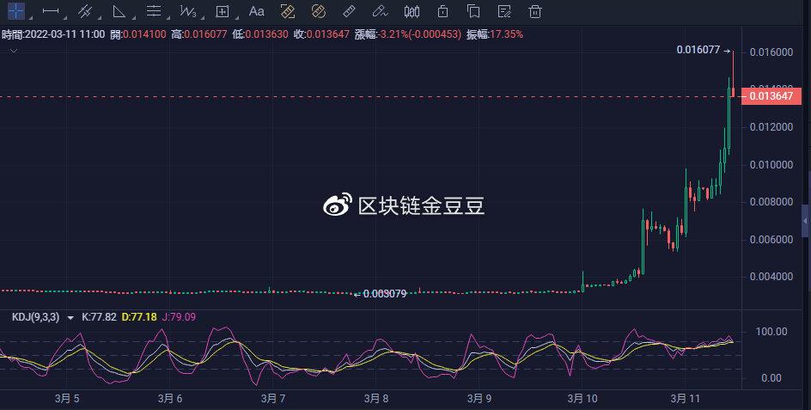Expand the collapse chevron below the time label
Viewport: 811px width, 410px height.
(12, 51)
